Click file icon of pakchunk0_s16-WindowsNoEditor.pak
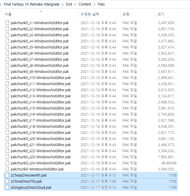Viewport: 190px width, 196px height. 7,114
